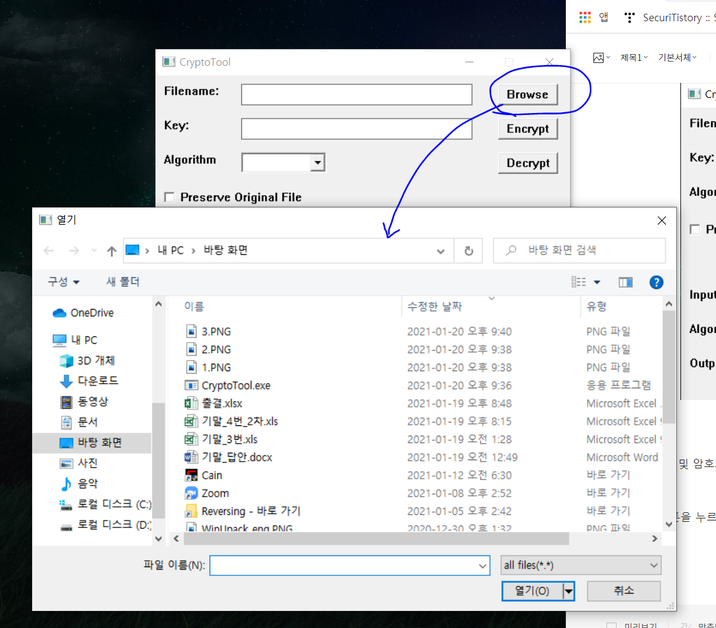716x628 pixels.
Task: Click the Encrypt button
Action: tap(528, 129)
